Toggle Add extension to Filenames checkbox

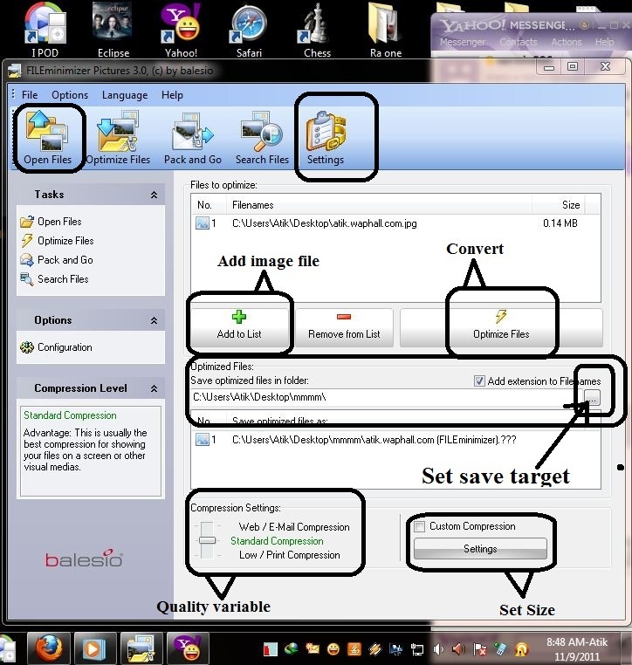click(478, 381)
